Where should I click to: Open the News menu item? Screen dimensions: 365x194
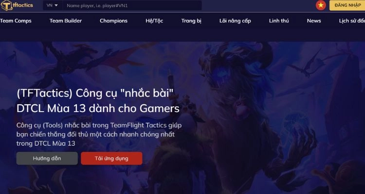coord(314,21)
